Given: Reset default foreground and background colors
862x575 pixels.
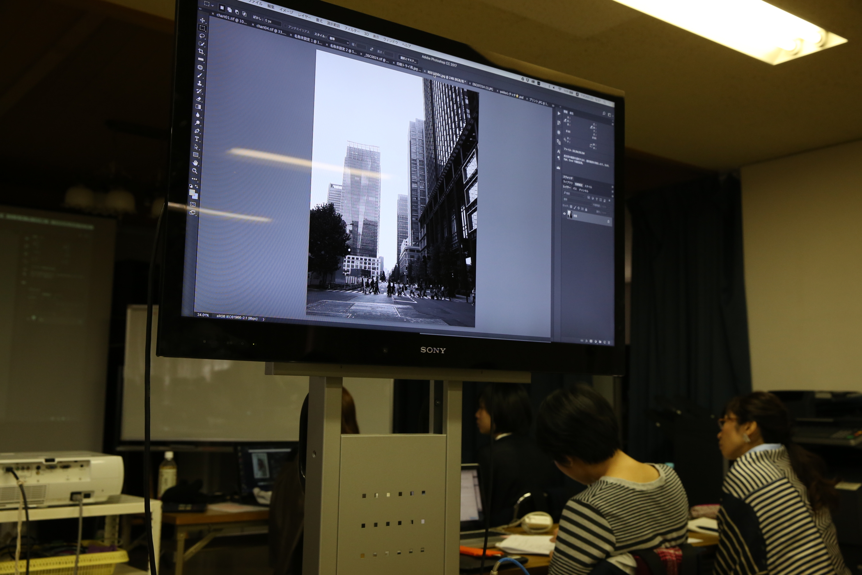Looking at the screenshot, I should pos(191,186).
